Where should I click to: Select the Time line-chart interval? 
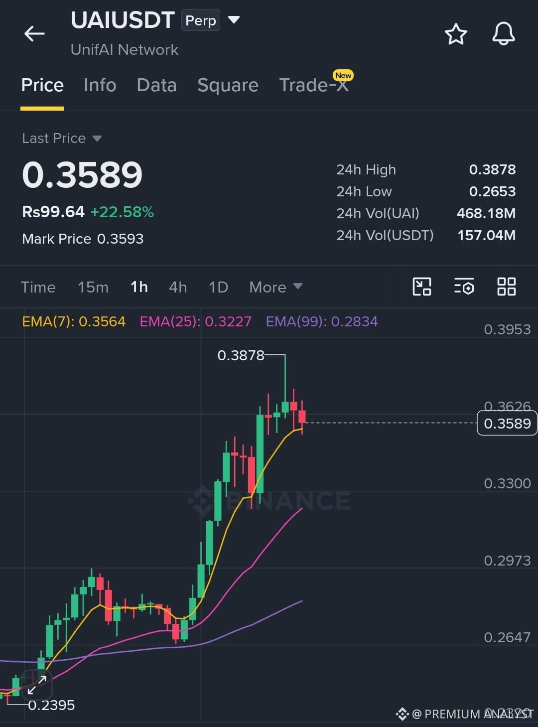[38, 287]
